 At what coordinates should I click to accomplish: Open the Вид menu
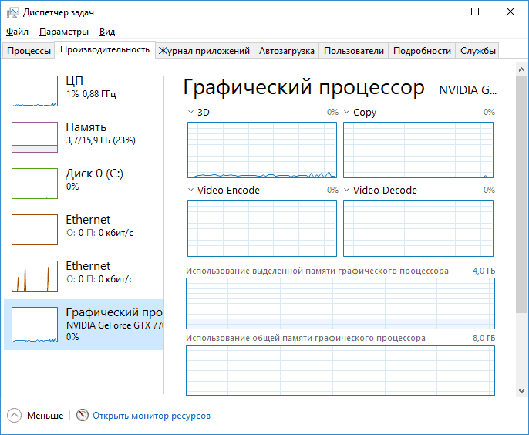click(107, 32)
